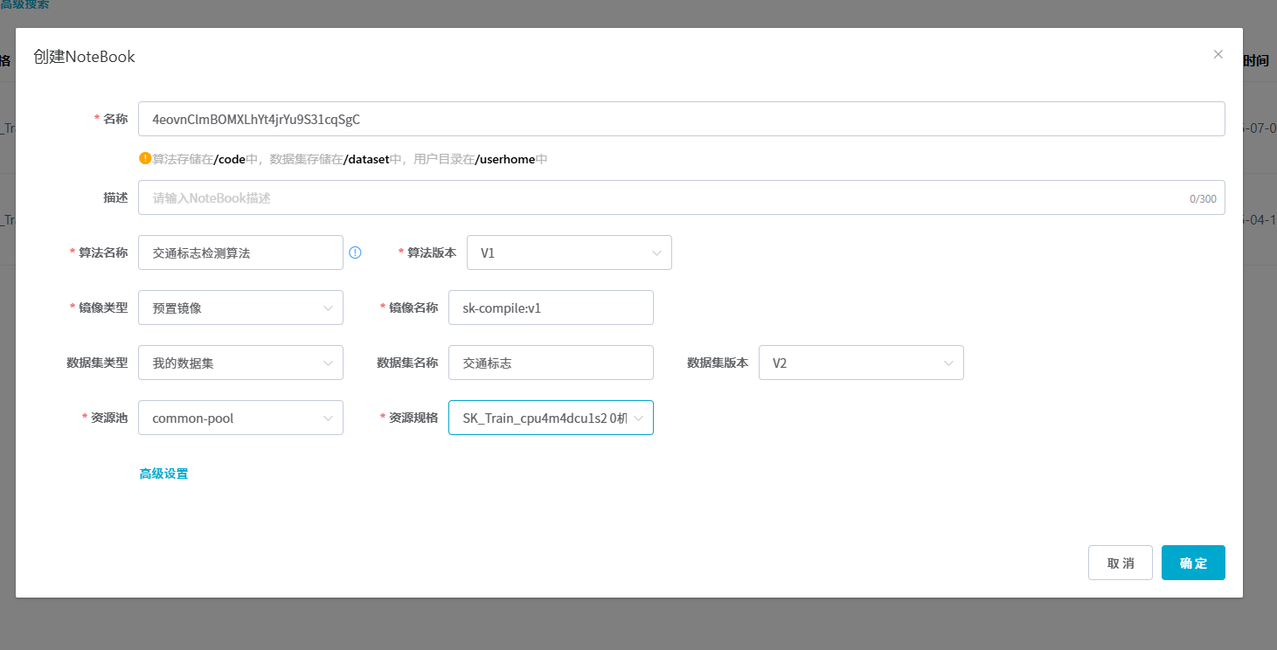Click the chevron arrow in 数据集版本 box
Screen dimensions: 1277x650
948,363
